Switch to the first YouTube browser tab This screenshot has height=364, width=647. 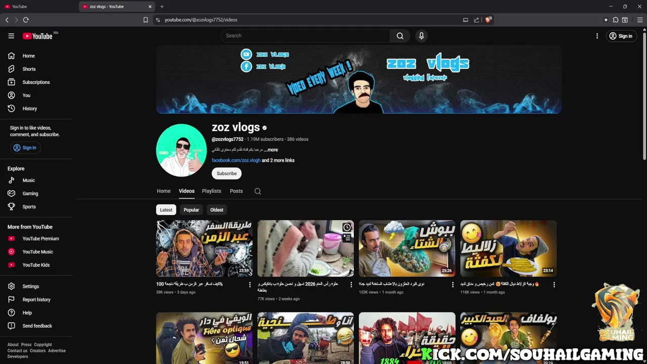39,7
